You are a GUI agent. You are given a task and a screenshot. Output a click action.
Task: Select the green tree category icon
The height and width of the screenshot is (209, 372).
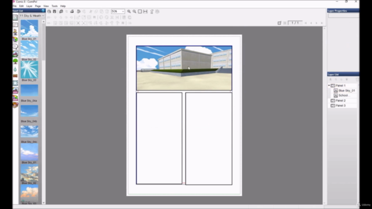(15, 62)
